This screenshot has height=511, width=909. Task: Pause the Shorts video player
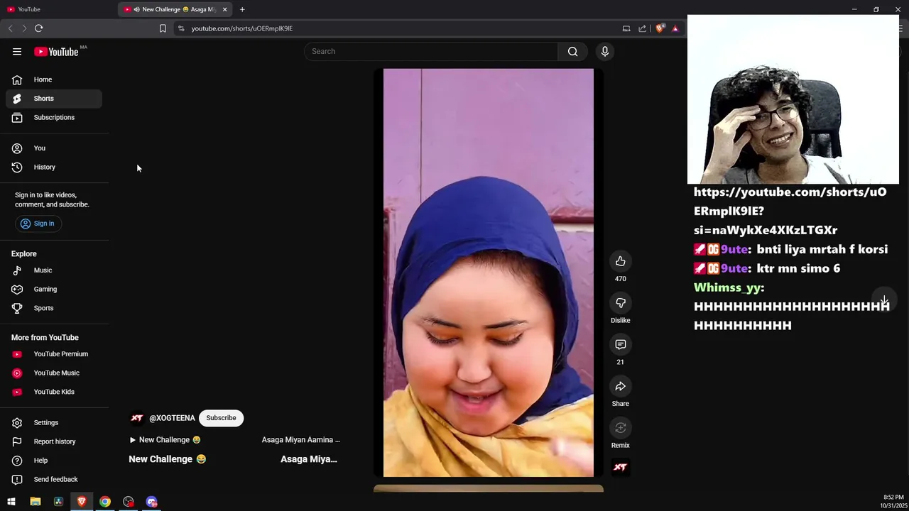pos(489,273)
